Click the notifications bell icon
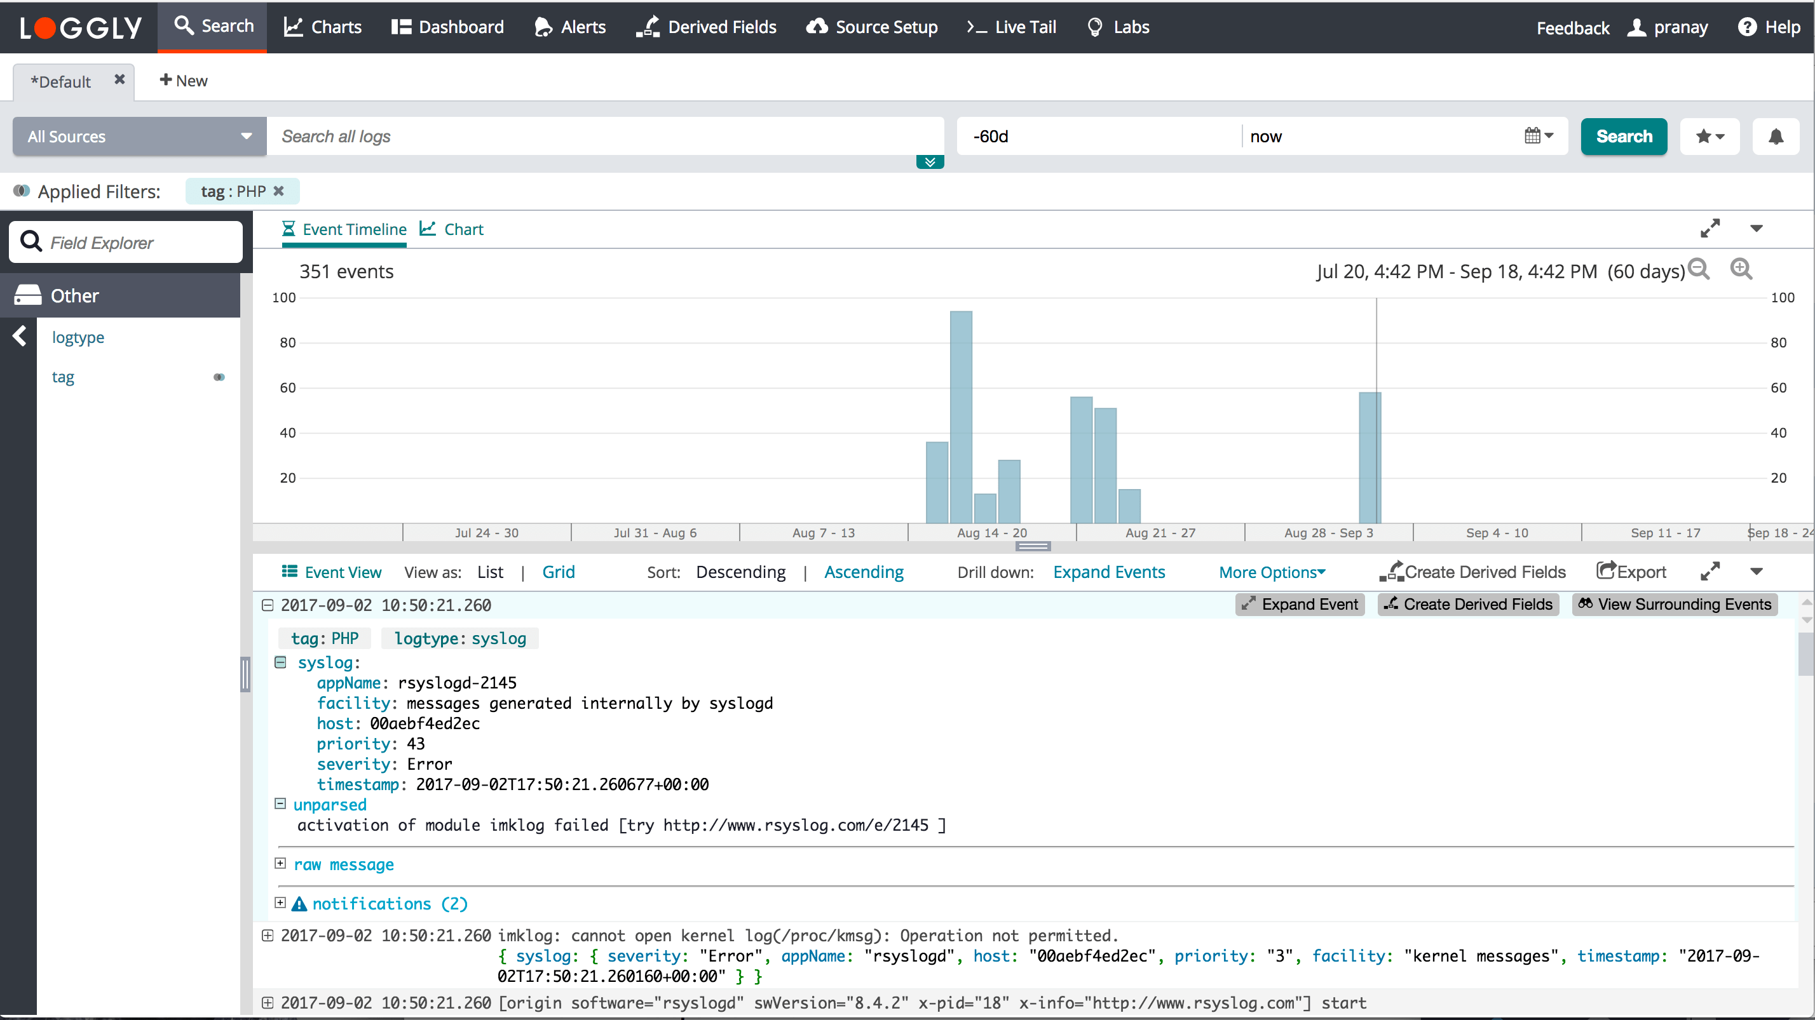 tap(1776, 136)
